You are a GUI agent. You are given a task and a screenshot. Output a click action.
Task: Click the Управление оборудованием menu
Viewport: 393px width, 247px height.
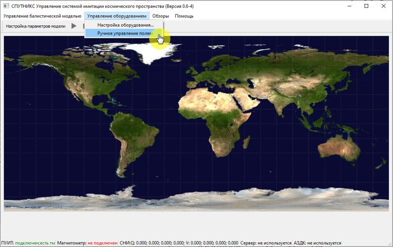point(117,16)
